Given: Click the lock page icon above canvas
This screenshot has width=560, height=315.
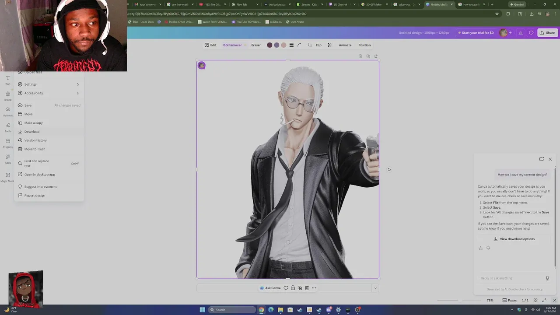Looking at the screenshot, I should click(x=360, y=56).
